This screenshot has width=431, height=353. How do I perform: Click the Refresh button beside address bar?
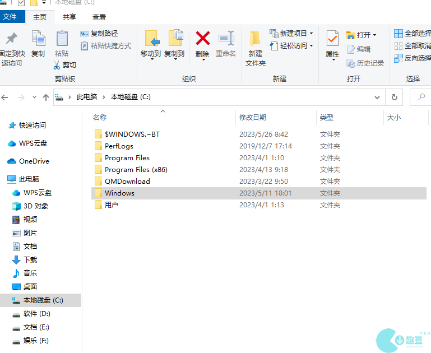click(395, 97)
